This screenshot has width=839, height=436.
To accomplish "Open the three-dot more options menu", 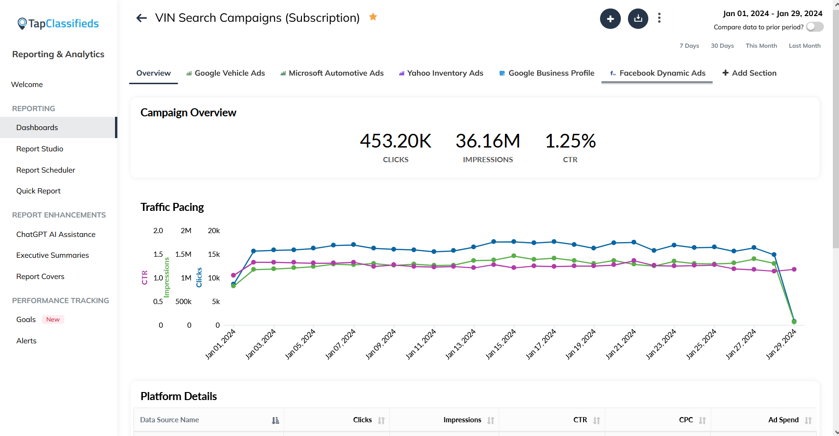I will pos(659,18).
